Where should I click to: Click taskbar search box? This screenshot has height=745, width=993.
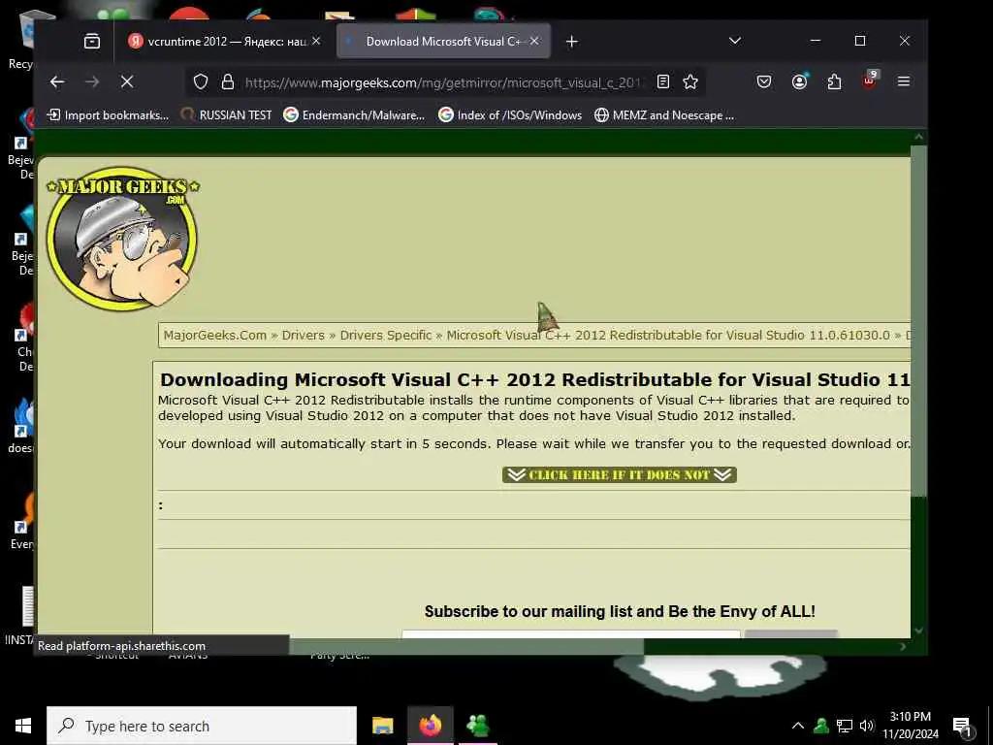click(x=202, y=726)
